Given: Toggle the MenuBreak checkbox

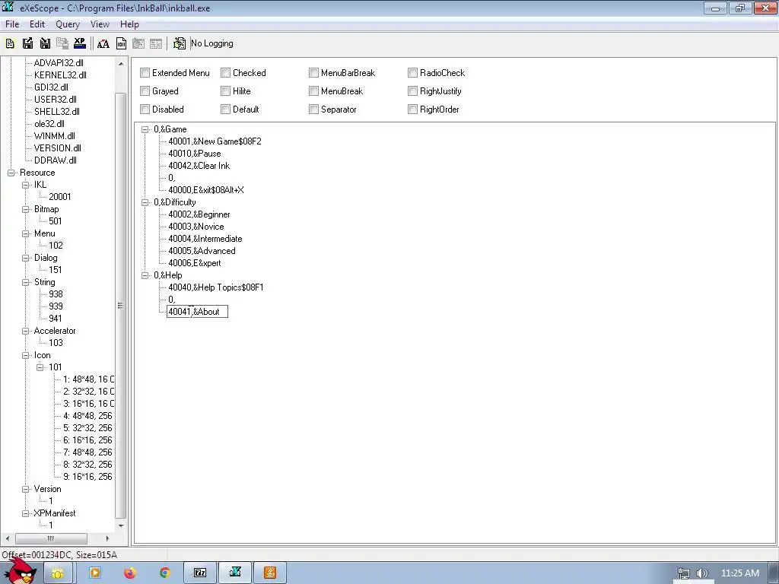Looking at the screenshot, I should (314, 91).
